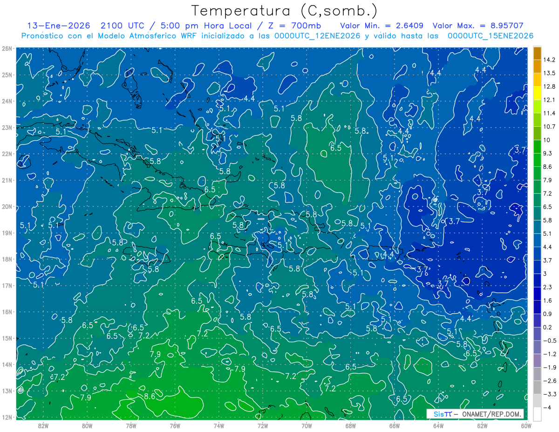Click the "25N" latitude axis label

coord(7,75)
